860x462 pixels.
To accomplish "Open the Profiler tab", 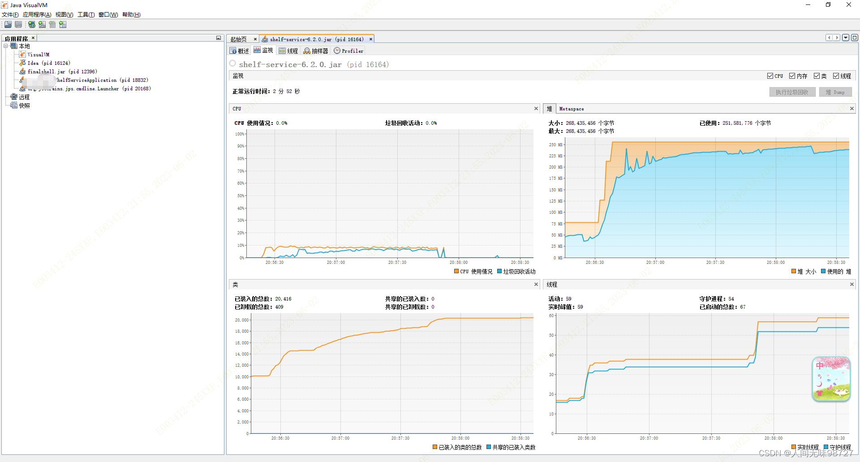I will pos(349,51).
